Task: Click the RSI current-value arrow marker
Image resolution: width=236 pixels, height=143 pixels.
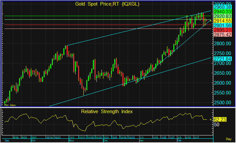Action: (x=211, y=119)
